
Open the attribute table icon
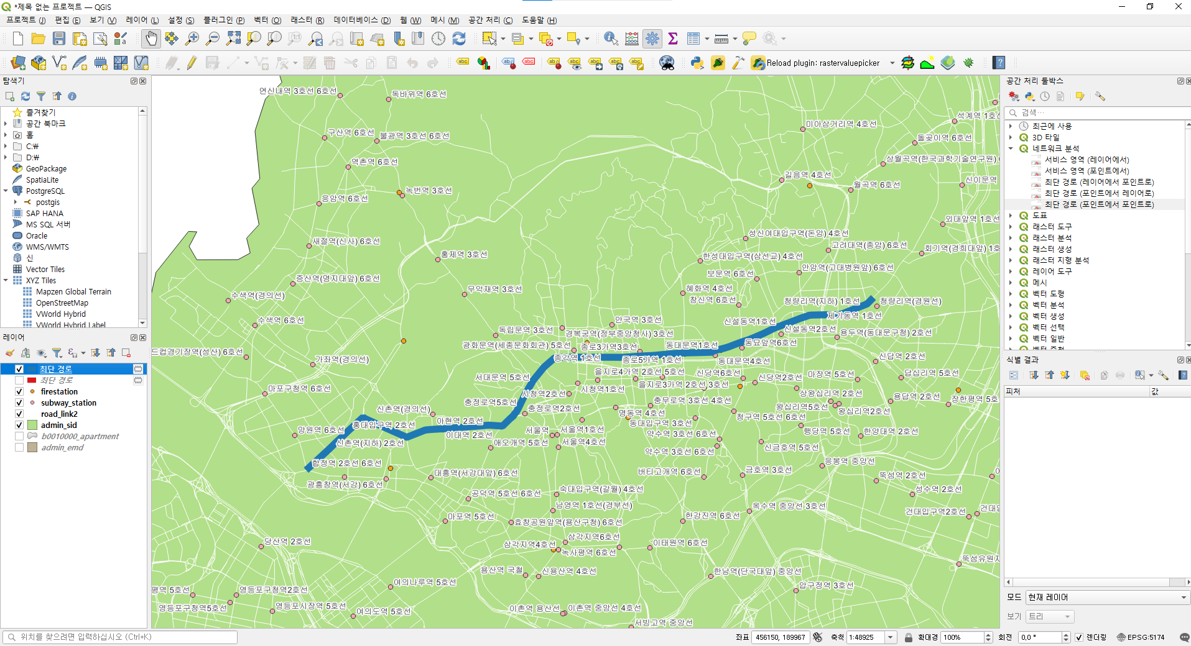693,38
